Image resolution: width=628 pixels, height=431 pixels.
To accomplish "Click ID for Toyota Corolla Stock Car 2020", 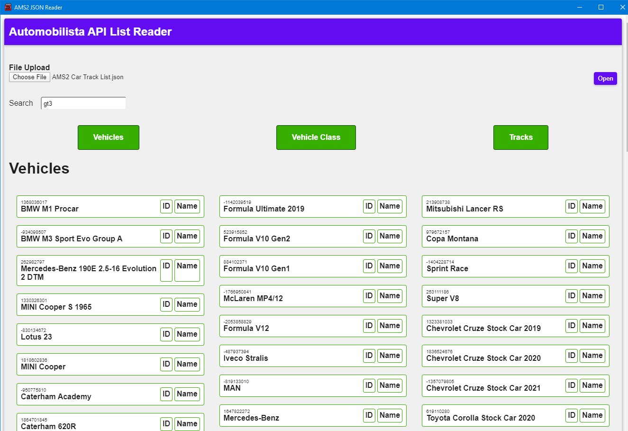I will point(572,415).
